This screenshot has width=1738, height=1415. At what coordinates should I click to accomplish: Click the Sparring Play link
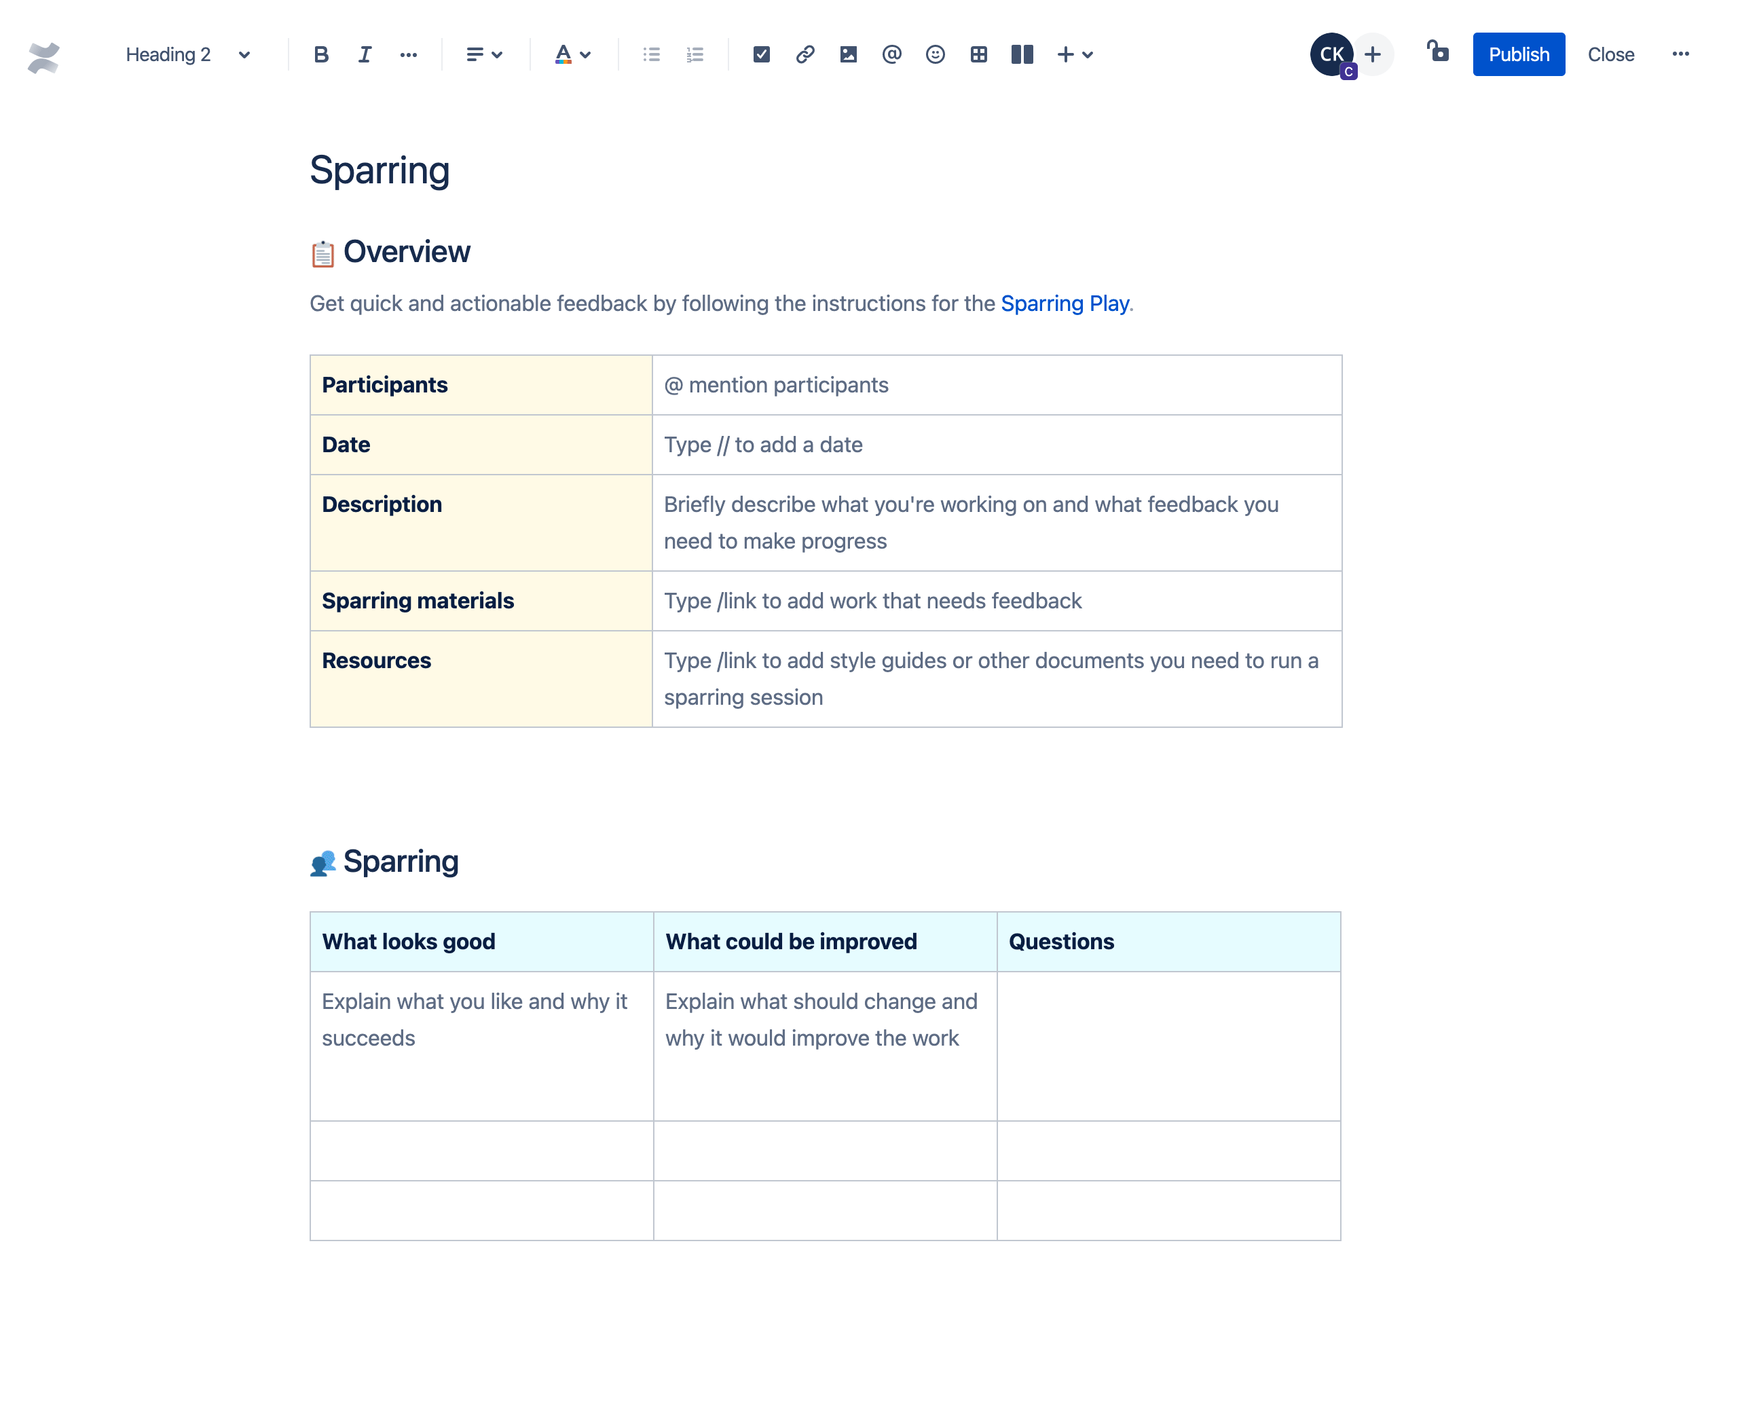[1064, 304]
